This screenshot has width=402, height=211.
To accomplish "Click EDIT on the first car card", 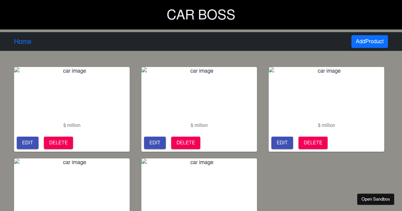I will [x=27, y=143].
